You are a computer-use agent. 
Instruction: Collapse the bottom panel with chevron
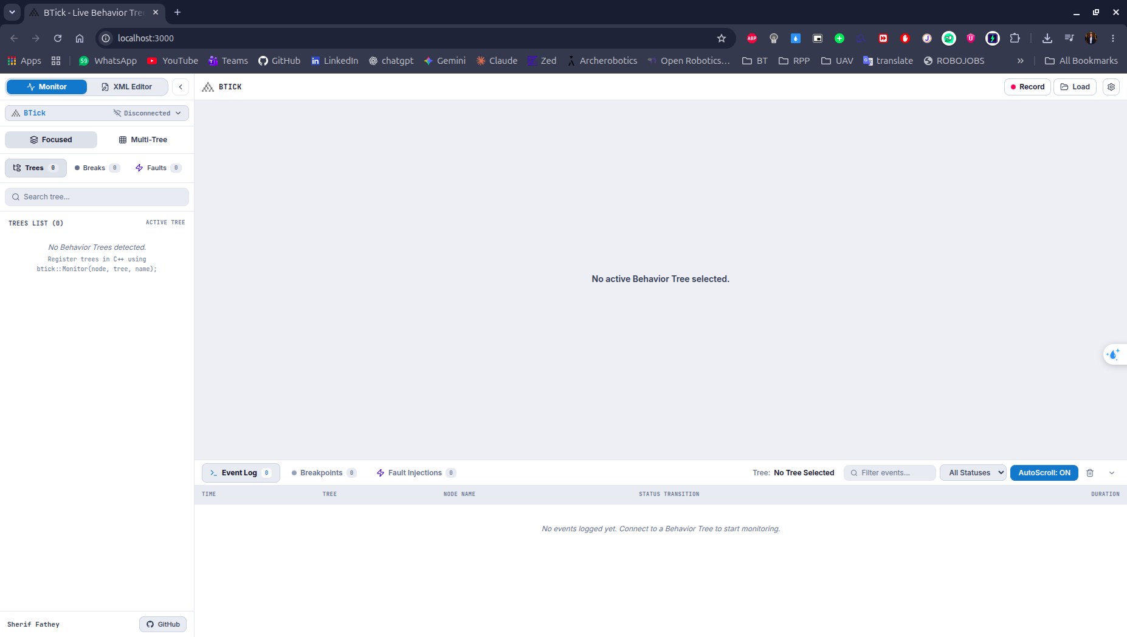pyautogui.click(x=1112, y=473)
